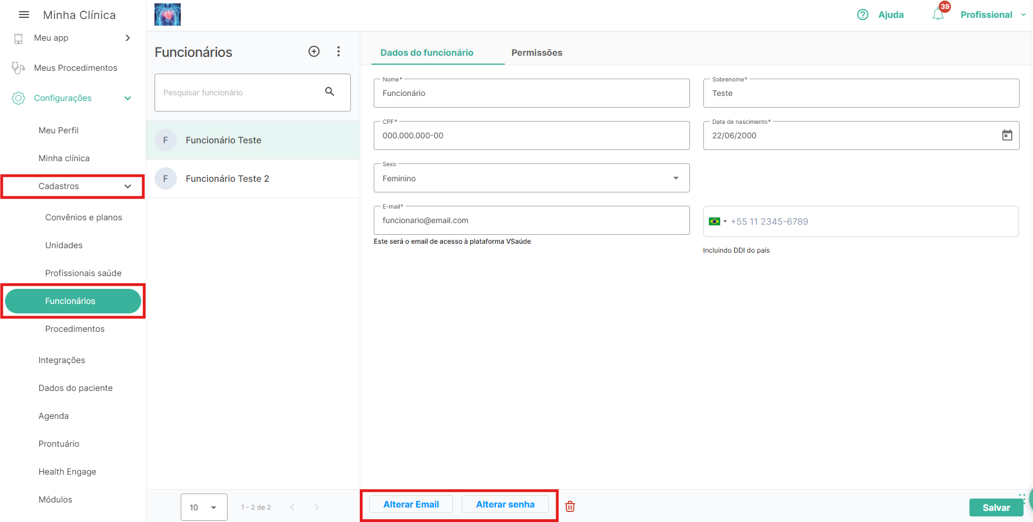Image resolution: width=1033 pixels, height=522 pixels.
Task: Click the E-mail input field
Action: [x=531, y=220]
